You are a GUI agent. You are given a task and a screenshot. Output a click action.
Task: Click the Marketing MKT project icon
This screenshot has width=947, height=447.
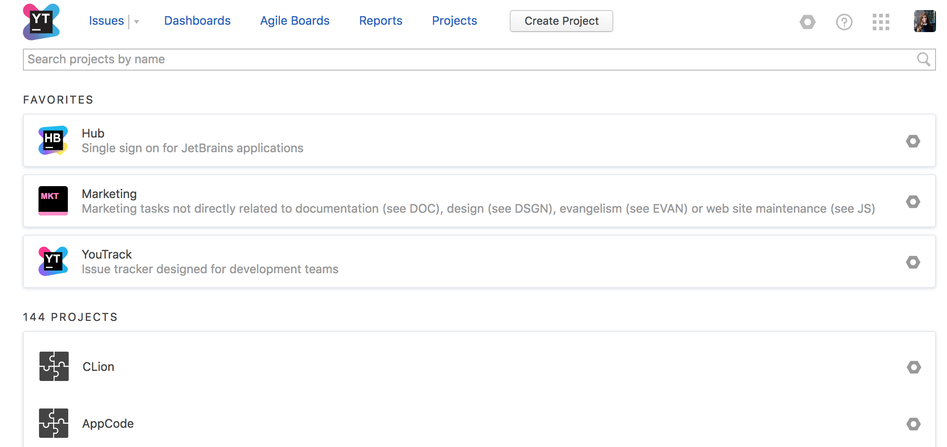tap(53, 201)
